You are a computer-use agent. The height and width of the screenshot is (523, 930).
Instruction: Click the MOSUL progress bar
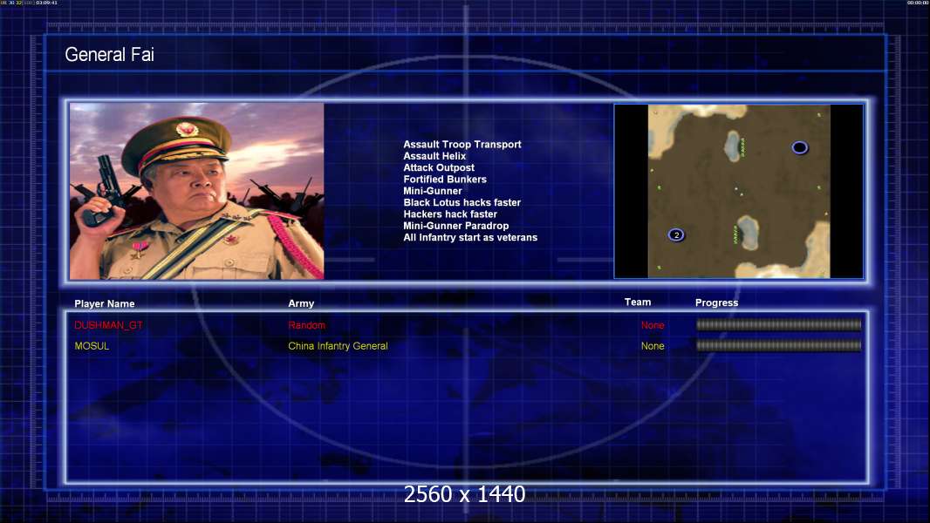click(779, 345)
